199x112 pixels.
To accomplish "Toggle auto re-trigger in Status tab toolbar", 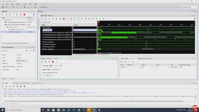I will tap(42, 62).
